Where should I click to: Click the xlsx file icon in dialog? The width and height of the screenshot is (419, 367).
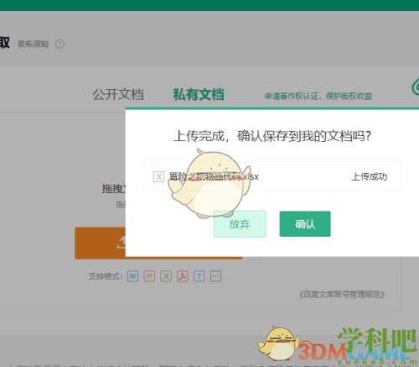coord(158,176)
